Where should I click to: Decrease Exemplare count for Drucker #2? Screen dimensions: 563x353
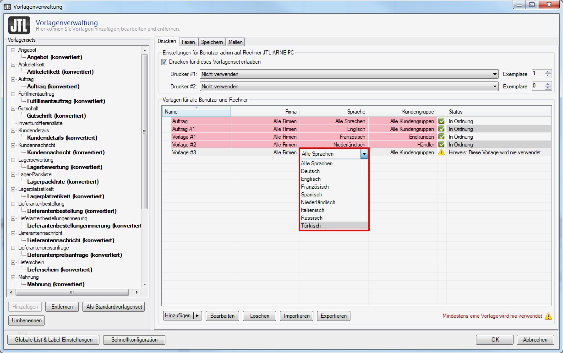(x=548, y=89)
